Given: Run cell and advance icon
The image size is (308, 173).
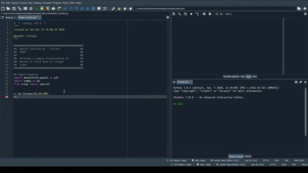Looking at the screenshot, I should pyautogui.click(x=48, y=9).
